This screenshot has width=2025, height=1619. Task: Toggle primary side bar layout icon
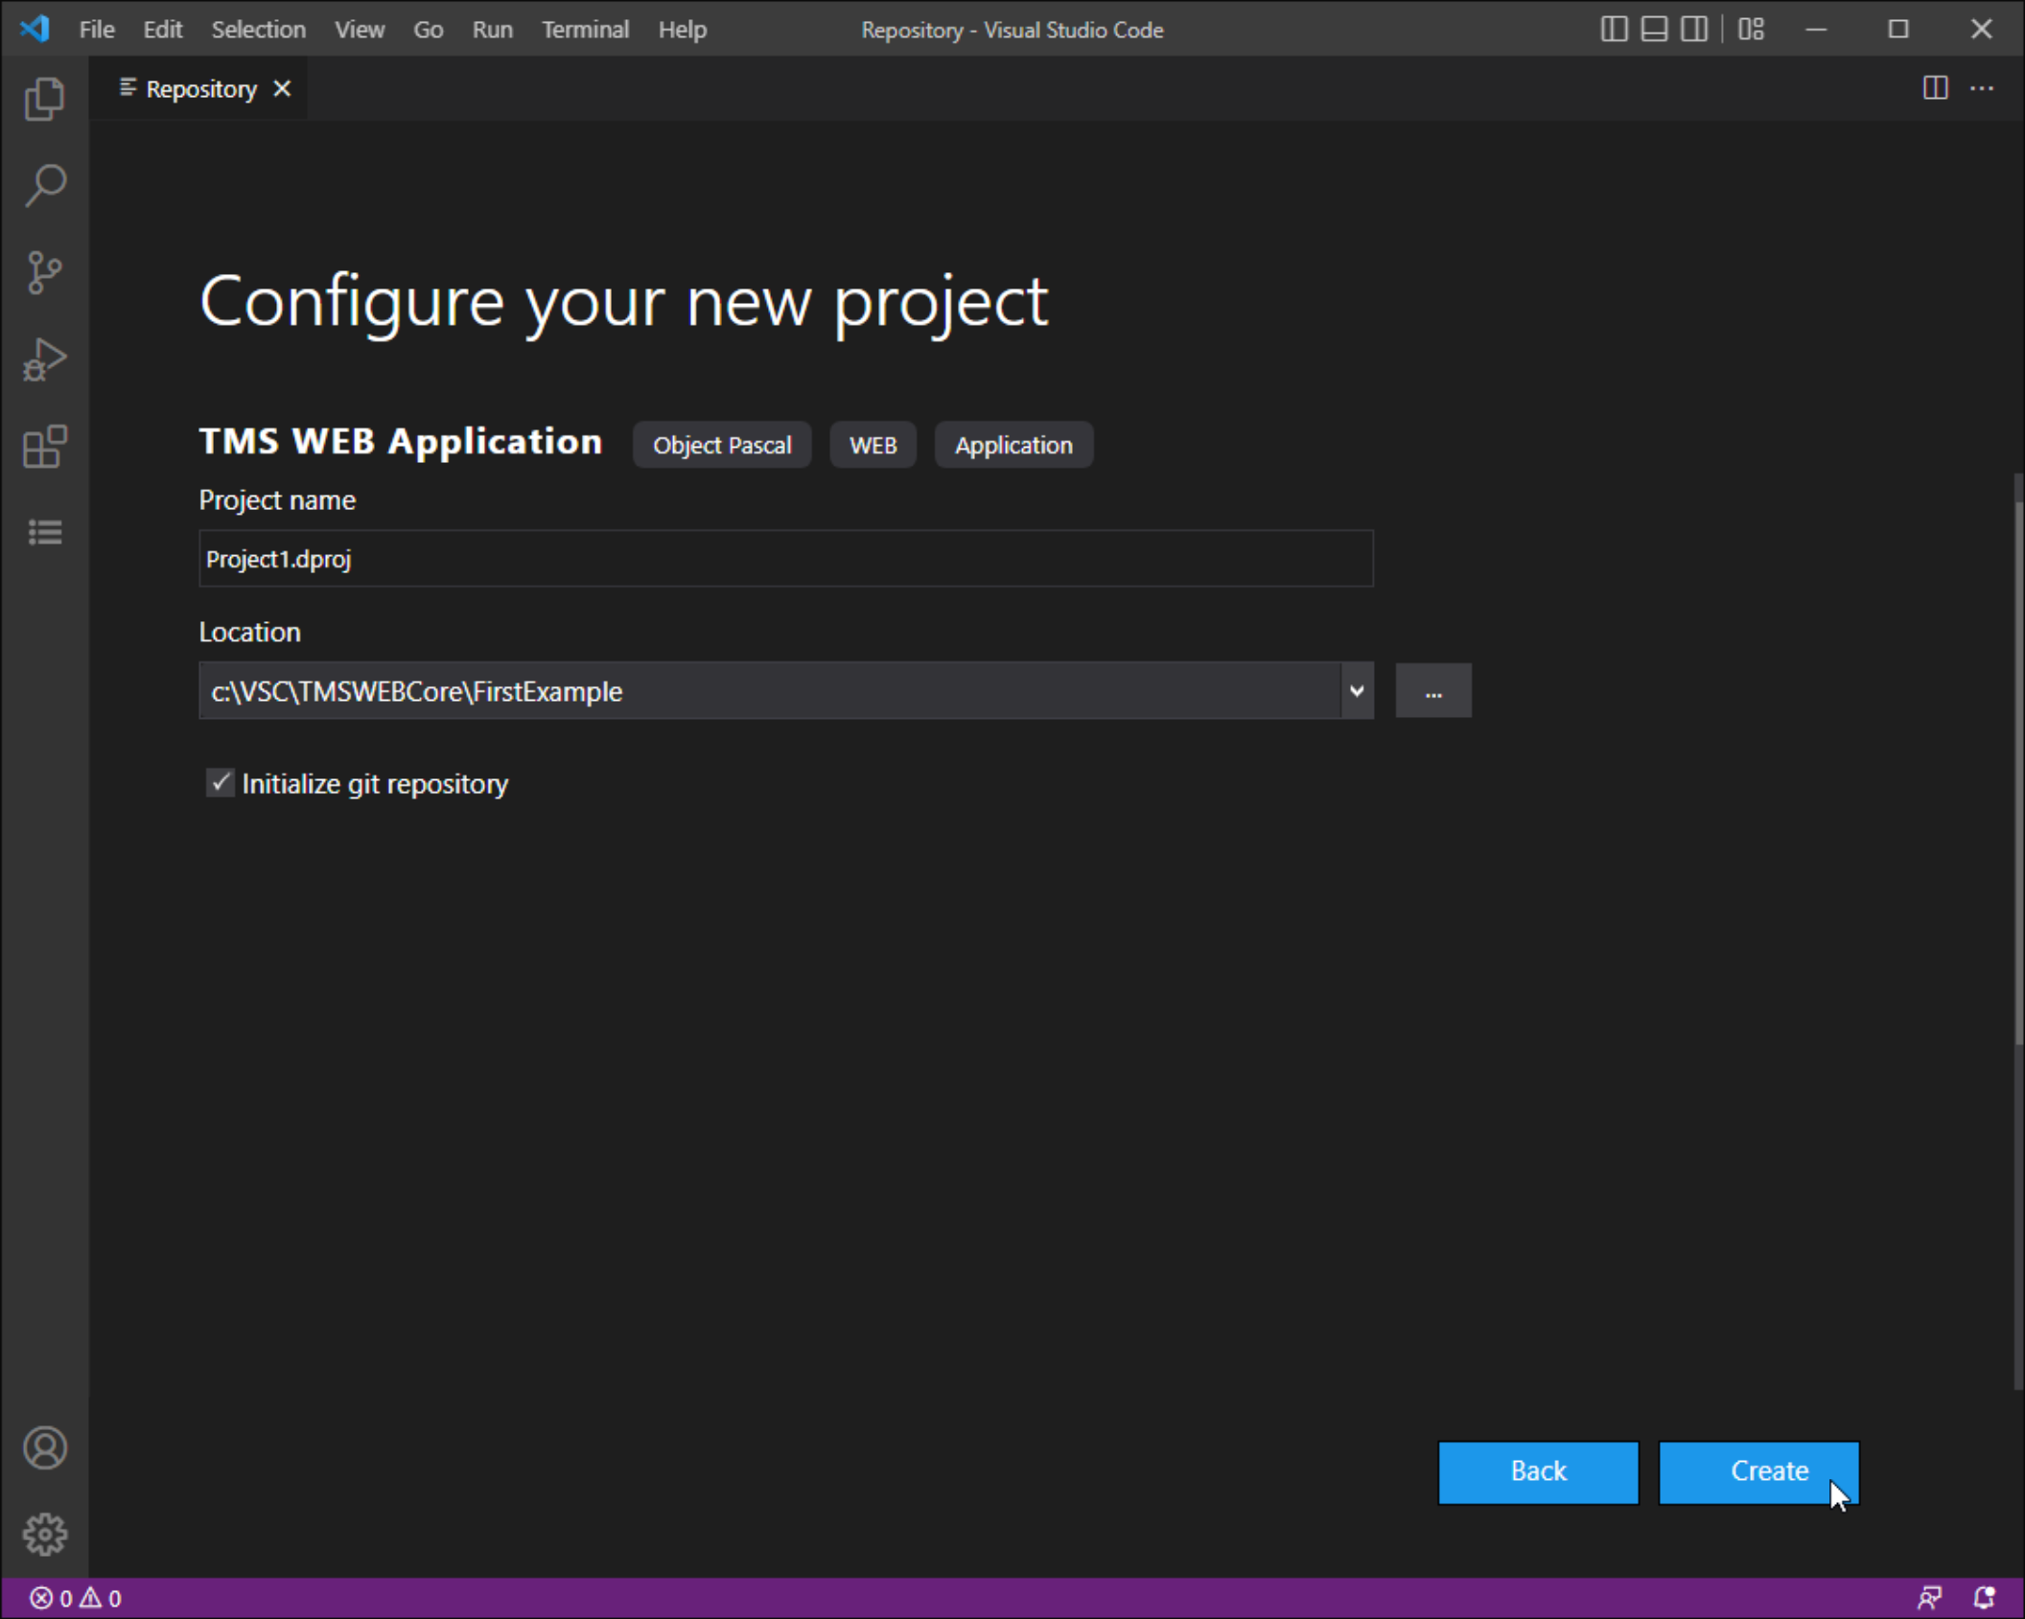click(1614, 29)
